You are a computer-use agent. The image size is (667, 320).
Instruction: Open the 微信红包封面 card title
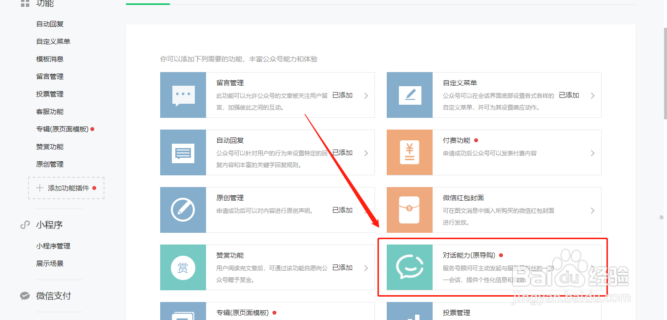pos(463,198)
